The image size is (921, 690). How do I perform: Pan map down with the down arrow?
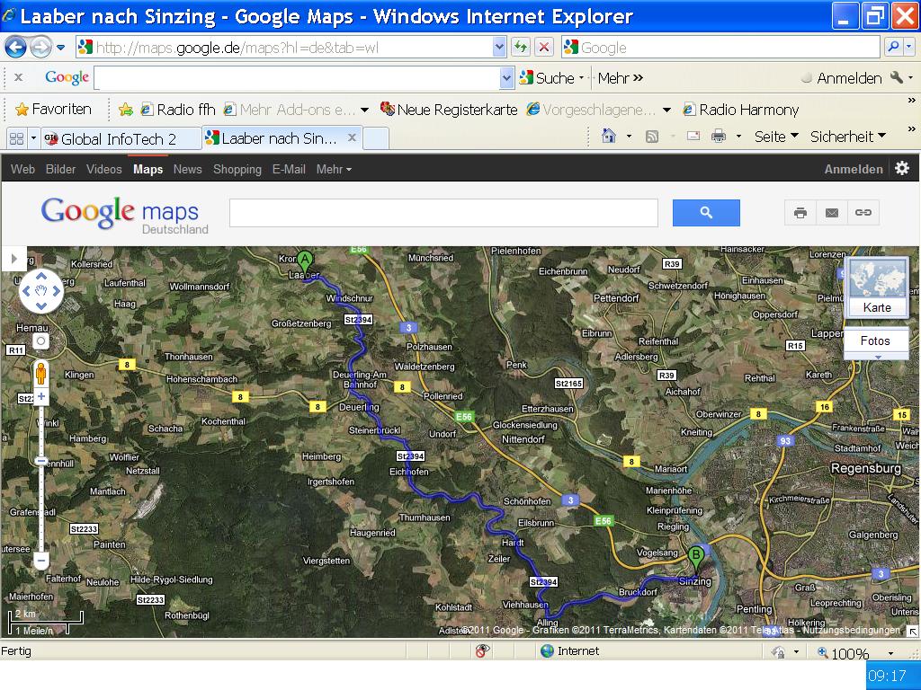[41, 306]
